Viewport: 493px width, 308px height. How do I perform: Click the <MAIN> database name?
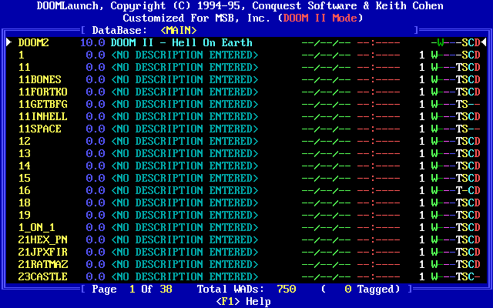[x=179, y=30]
